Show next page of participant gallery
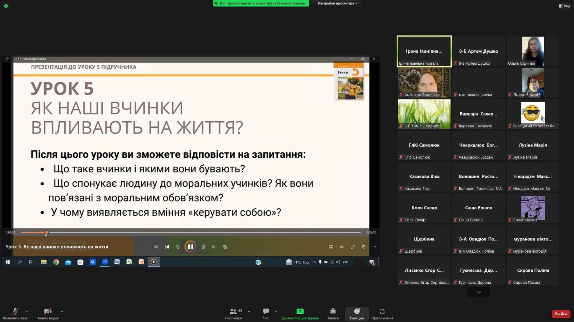574x322 pixels. tap(478, 292)
